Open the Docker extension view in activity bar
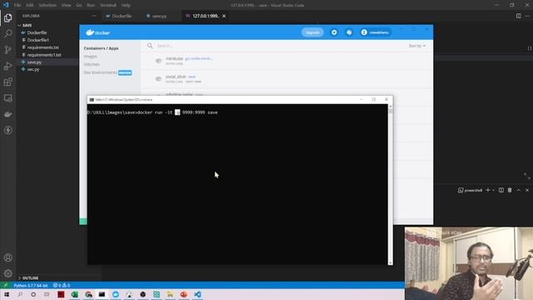The image size is (533, 300). [x=7, y=114]
